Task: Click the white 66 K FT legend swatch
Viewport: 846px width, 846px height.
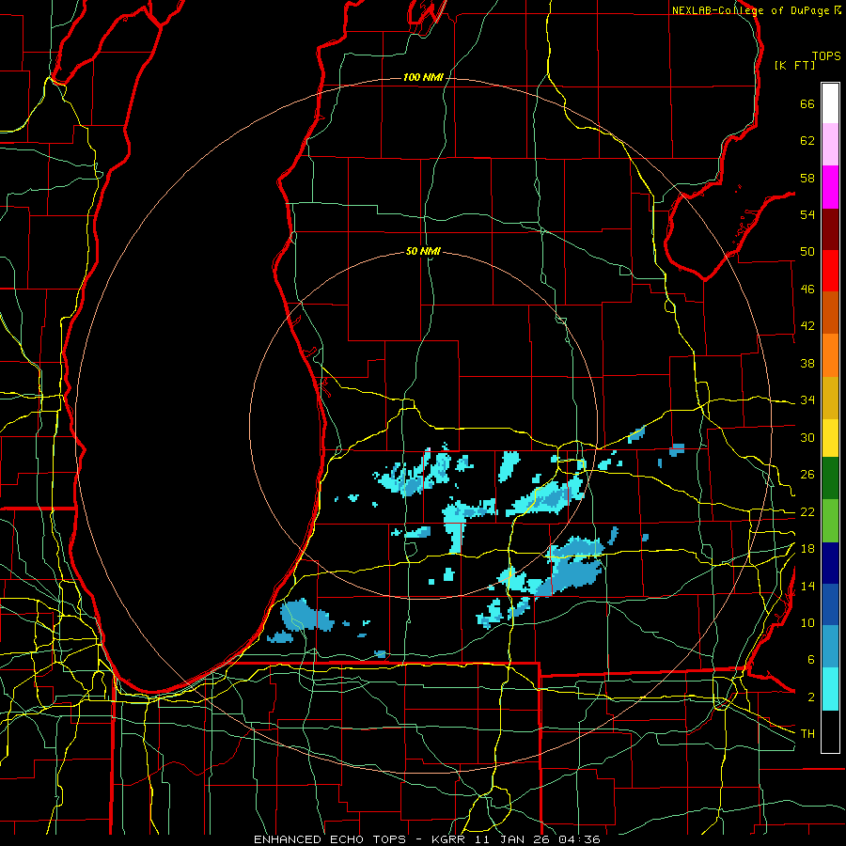Action: tap(830, 103)
